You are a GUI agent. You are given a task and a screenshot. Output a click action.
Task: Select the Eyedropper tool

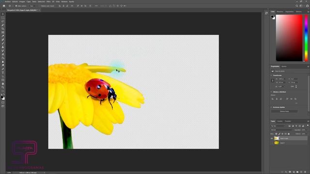(x=3, y=36)
